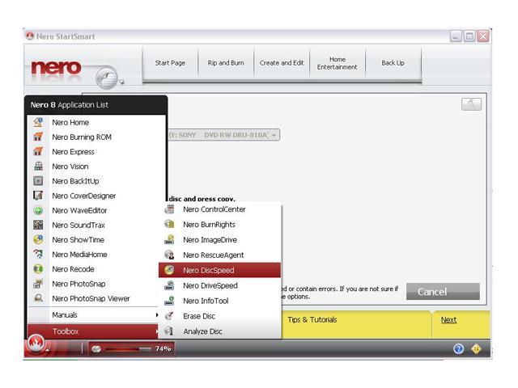Click the Nero Vision icon

[x=38, y=166]
